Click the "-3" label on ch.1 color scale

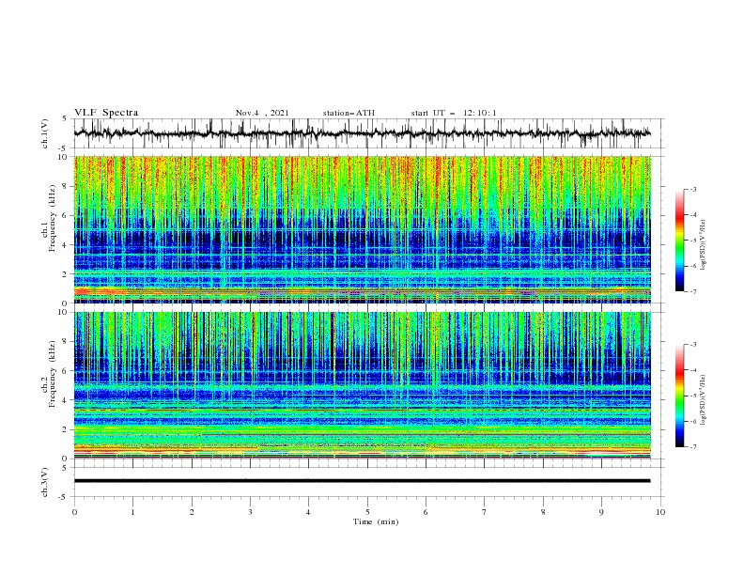coord(692,189)
